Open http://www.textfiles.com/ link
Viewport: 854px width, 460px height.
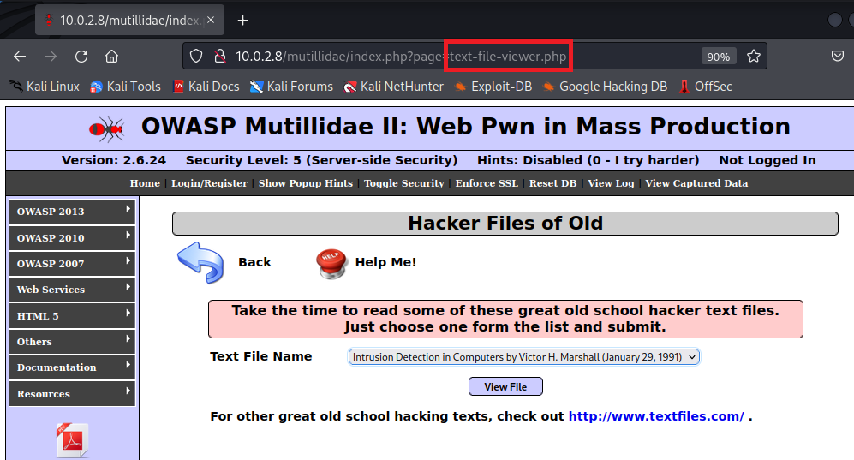656,416
